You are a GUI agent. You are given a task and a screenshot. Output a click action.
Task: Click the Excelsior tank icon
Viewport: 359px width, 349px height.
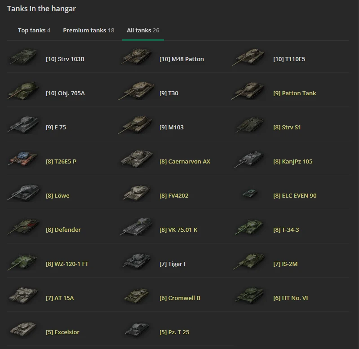[x=23, y=329]
